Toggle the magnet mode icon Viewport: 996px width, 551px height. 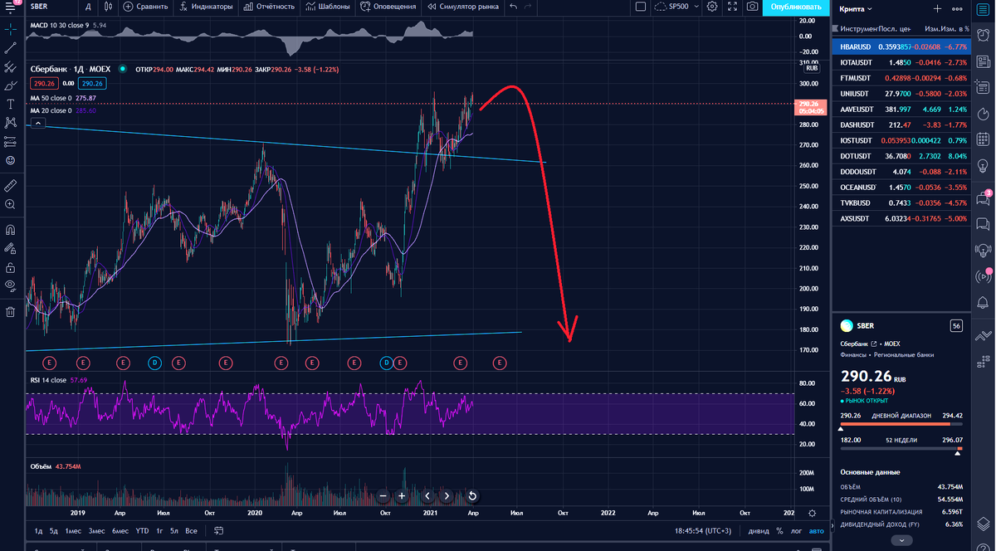coord(10,229)
